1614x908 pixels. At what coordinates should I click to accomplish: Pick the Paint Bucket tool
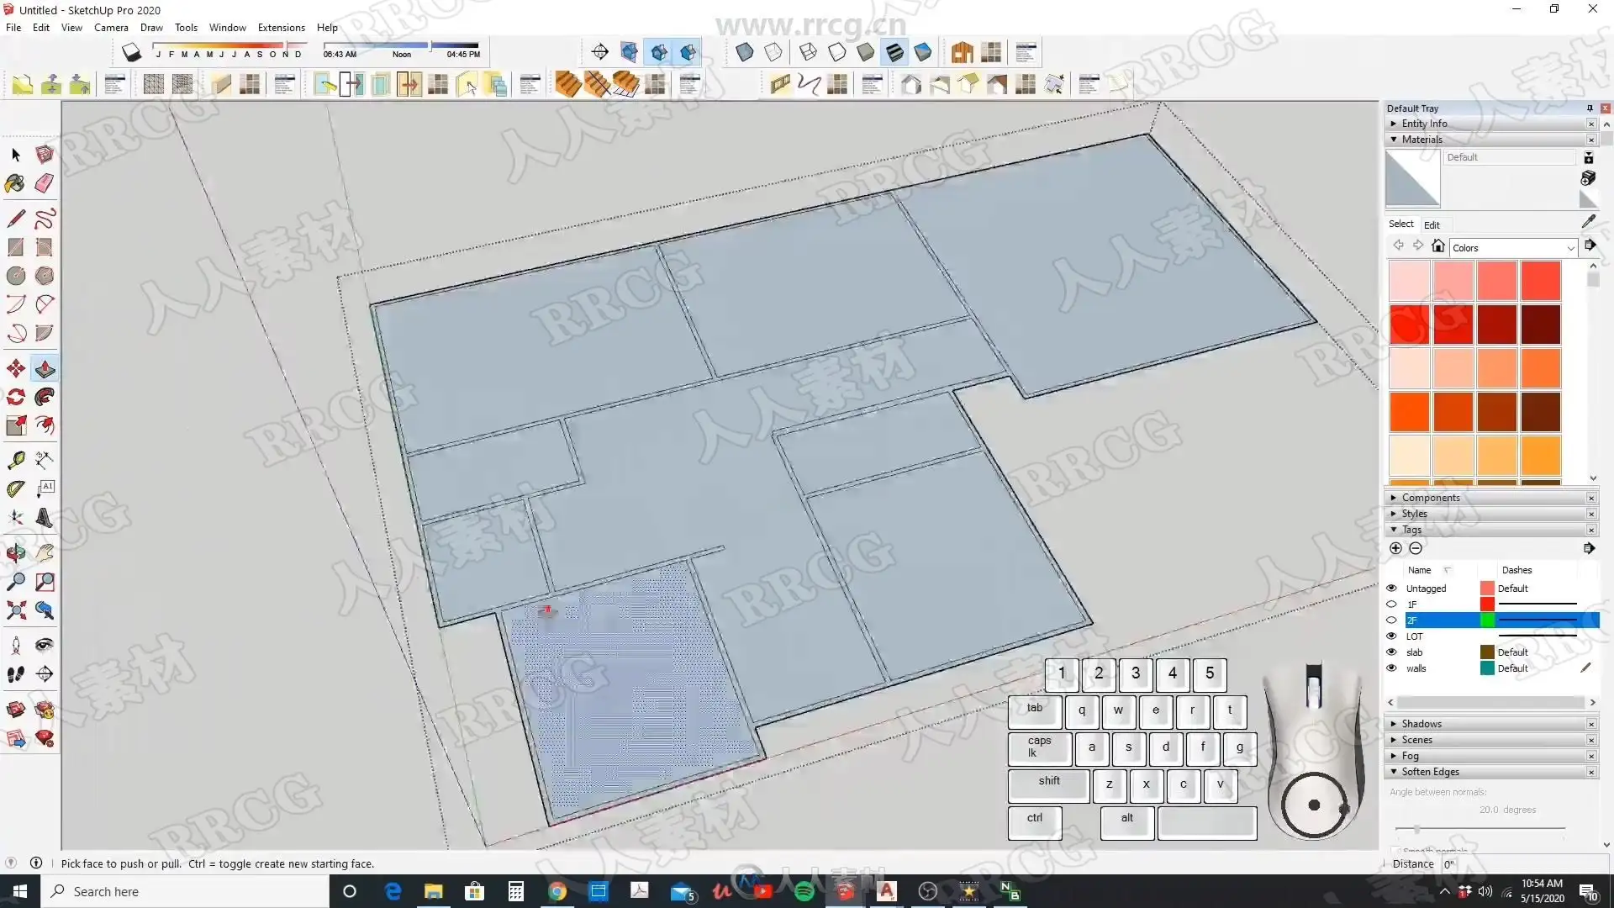click(15, 182)
